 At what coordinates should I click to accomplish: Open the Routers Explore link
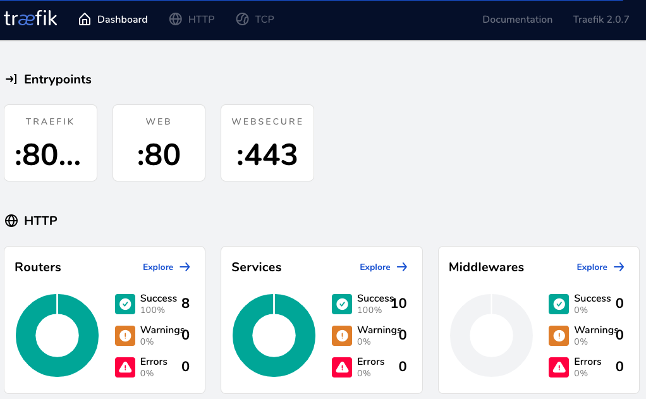pyautogui.click(x=158, y=267)
